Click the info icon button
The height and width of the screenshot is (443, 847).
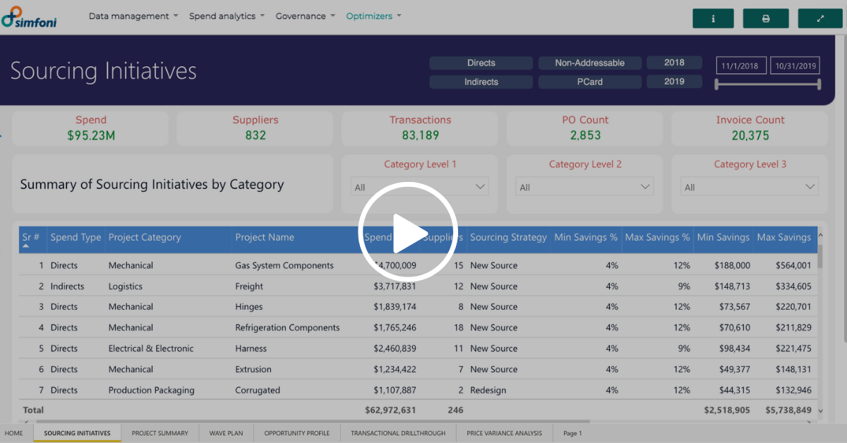tap(713, 18)
